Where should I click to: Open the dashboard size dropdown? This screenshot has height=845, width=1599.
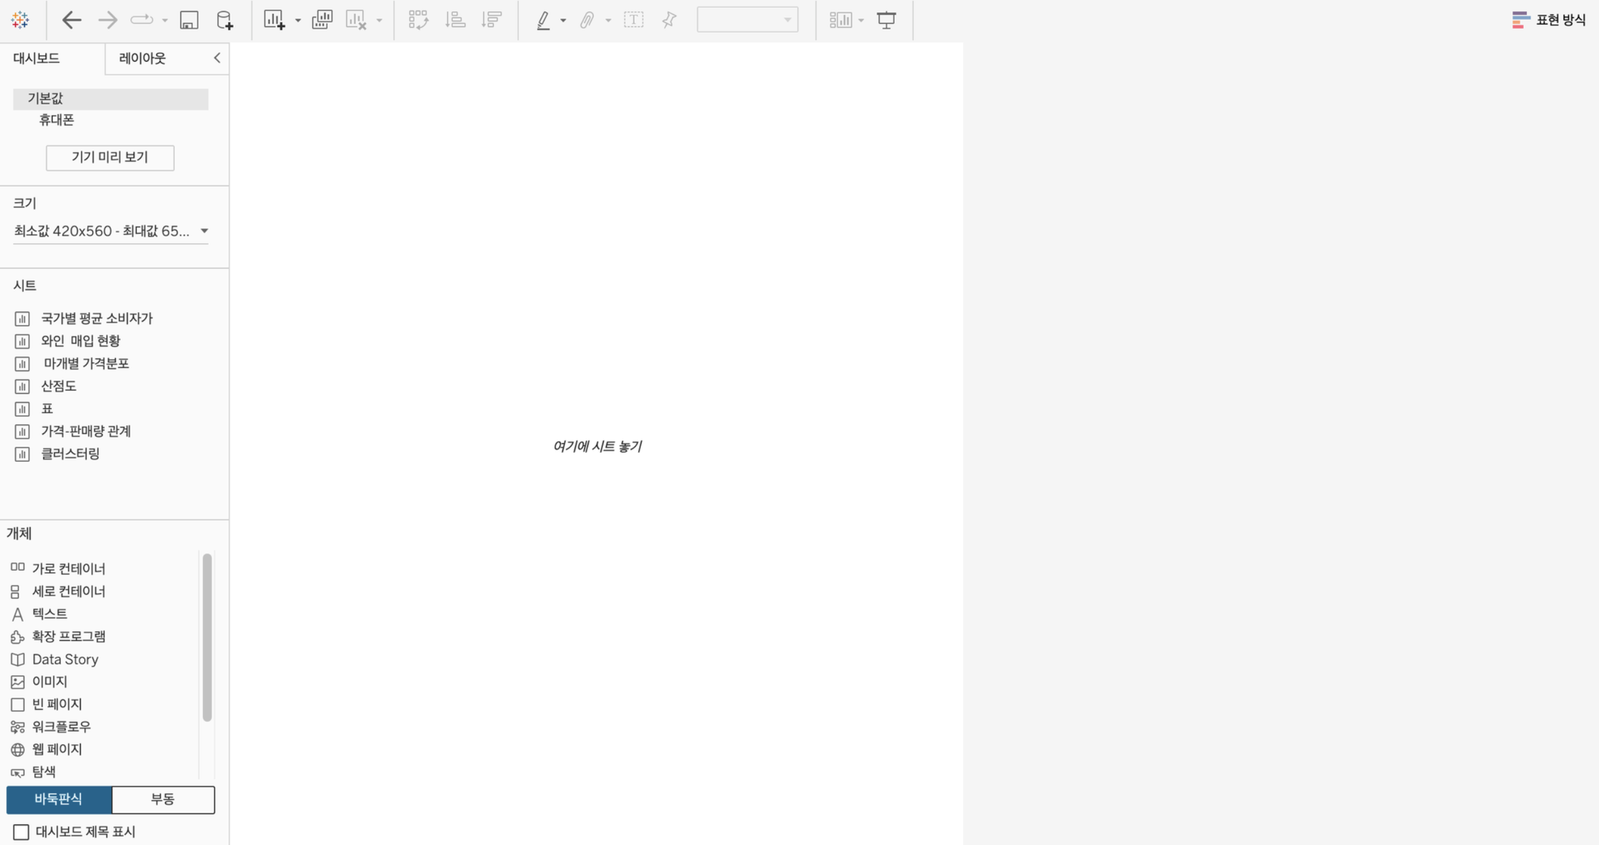click(204, 231)
